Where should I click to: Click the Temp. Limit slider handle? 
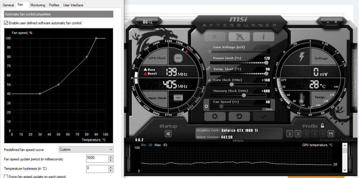266,73
